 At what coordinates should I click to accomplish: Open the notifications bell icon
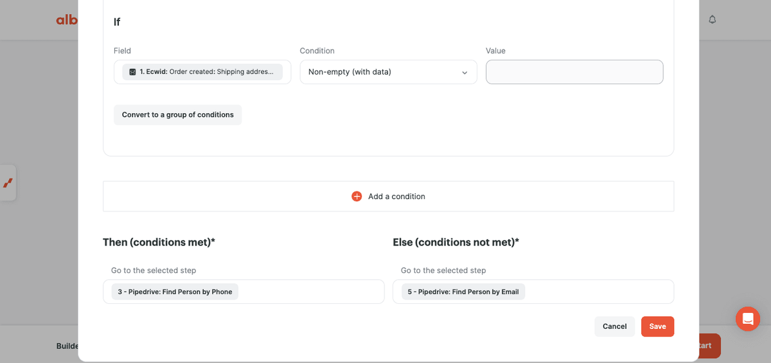712,20
